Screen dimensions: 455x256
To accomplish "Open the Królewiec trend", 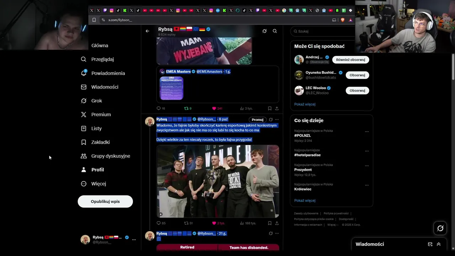I will 303,189.
